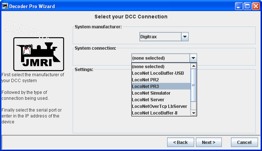Select LocoNet LocoBuffer-II from the list
262x151 pixels.
tap(161, 113)
